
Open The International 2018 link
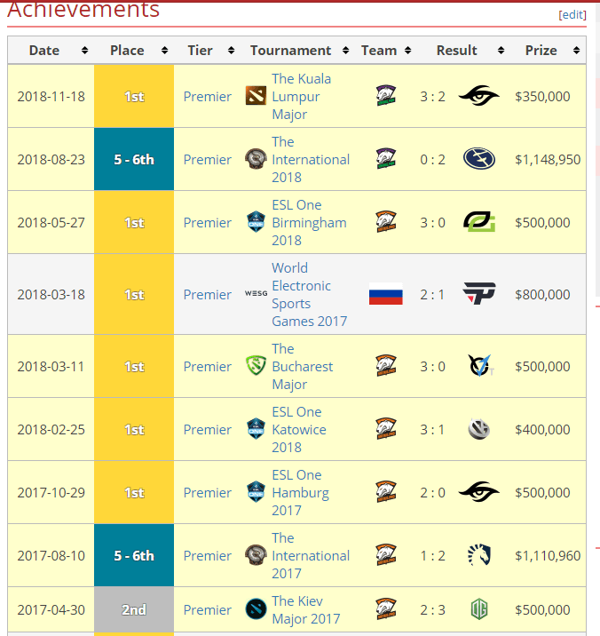tap(311, 159)
